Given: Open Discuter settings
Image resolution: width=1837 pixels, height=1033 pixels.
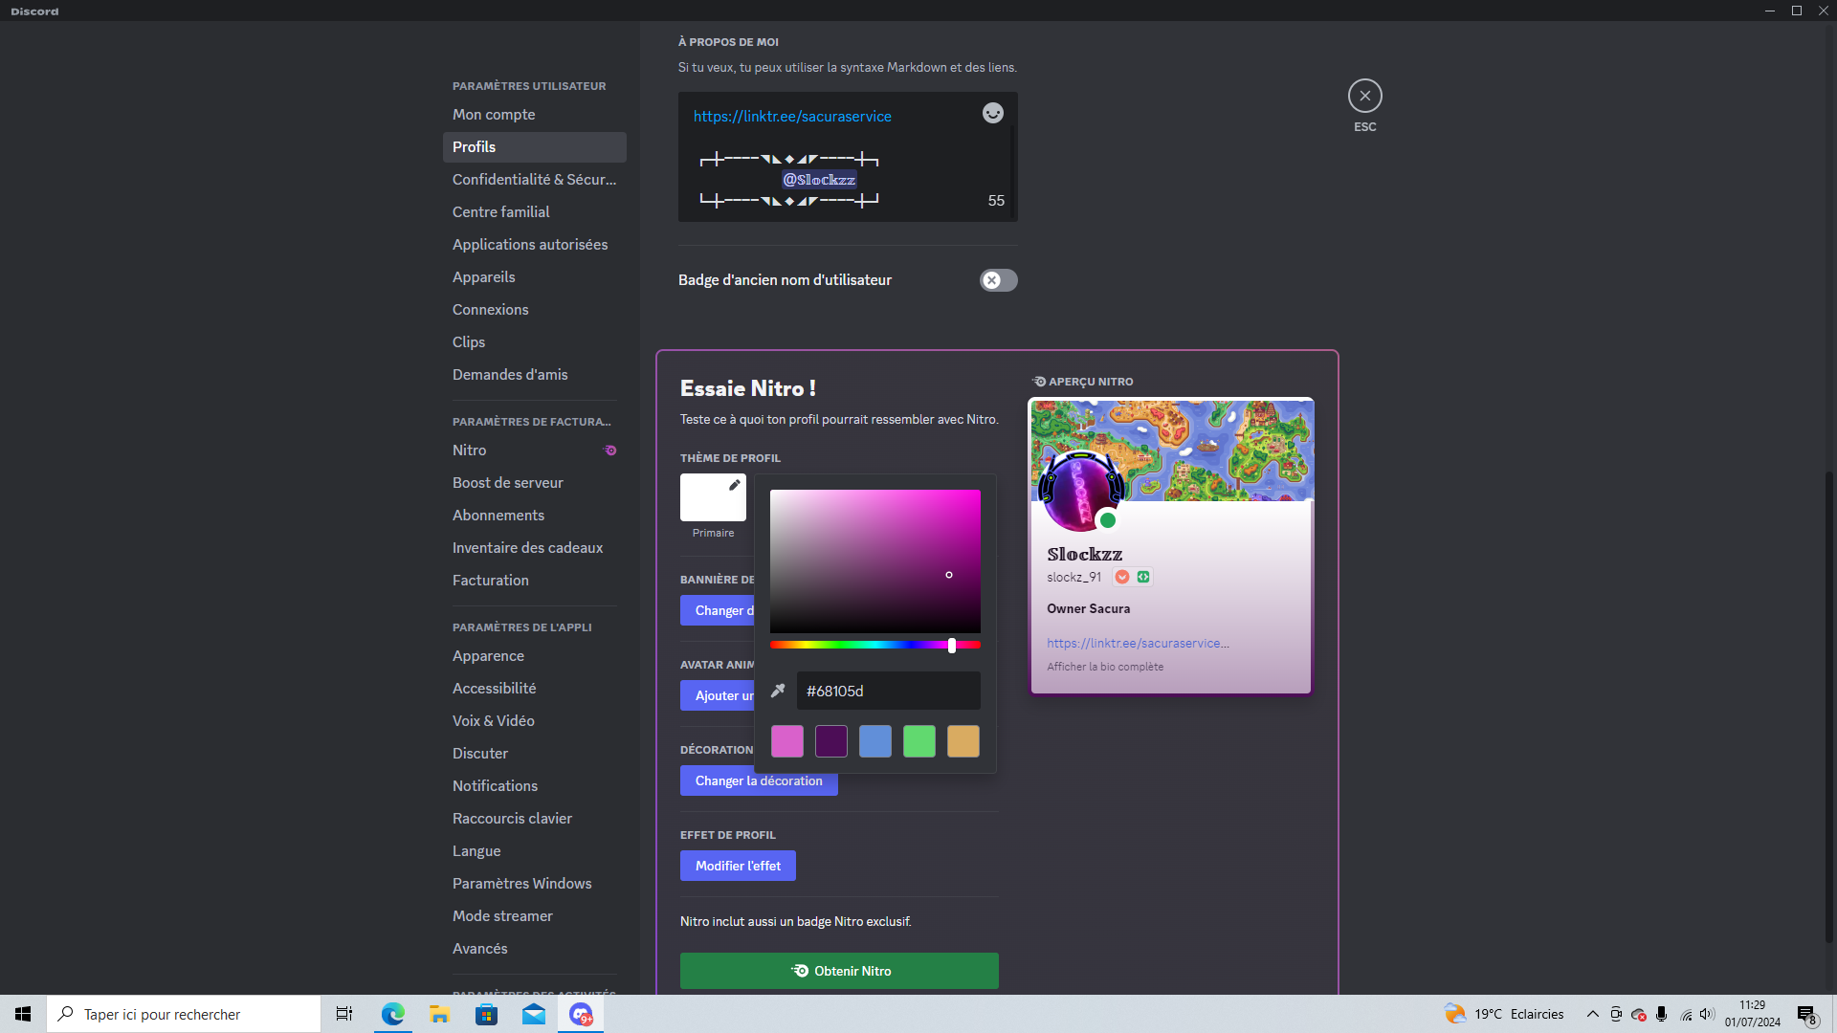Looking at the screenshot, I should 534,754.
